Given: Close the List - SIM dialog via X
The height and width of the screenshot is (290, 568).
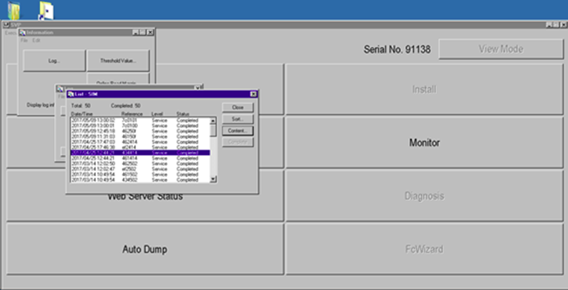Looking at the screenshot, I should (x=253, y=94).
